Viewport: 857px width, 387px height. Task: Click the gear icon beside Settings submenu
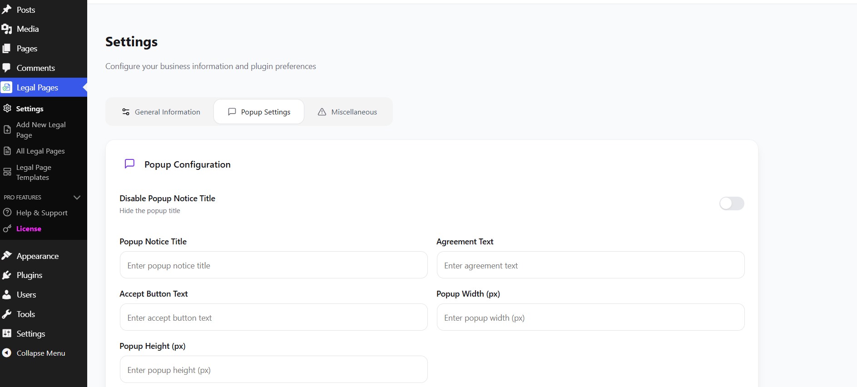7,109
